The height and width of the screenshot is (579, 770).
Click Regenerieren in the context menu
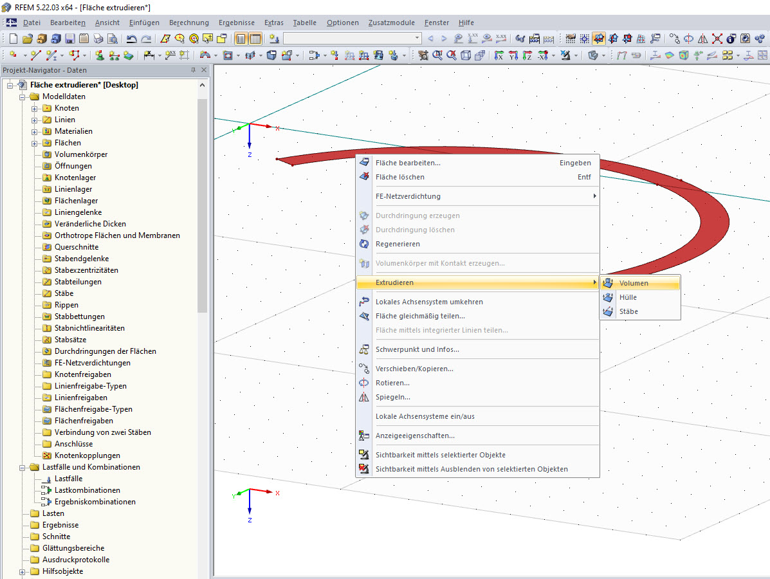tap(398, 244)
